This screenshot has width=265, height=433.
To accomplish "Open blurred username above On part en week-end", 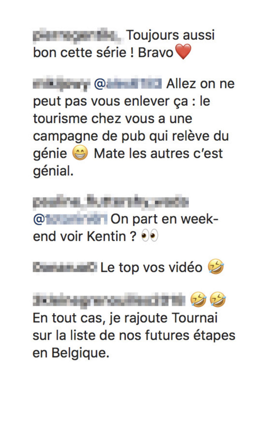I will point(111,202).
